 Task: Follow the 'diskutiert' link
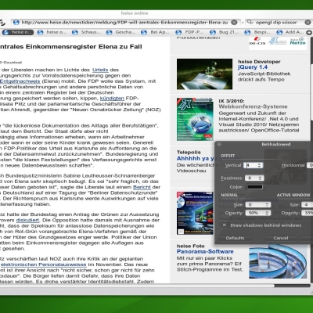tap(27, 220)
